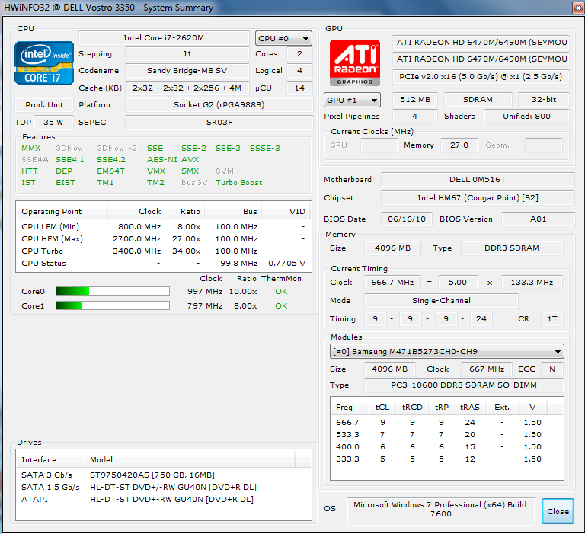Close the System Summary window with X
Viewport: 585px width, 534px height.
click(578, 8)
